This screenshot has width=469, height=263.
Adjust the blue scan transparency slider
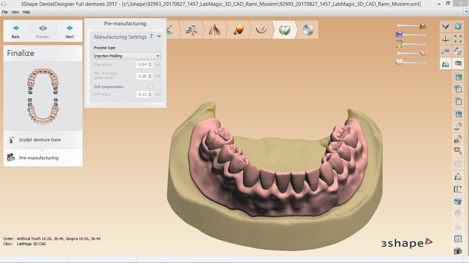(411, 35)
